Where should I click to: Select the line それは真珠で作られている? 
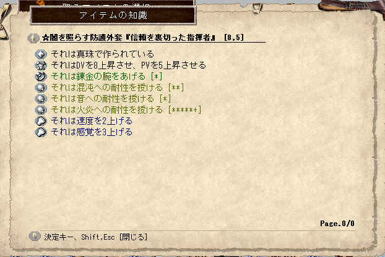point(102,54)
